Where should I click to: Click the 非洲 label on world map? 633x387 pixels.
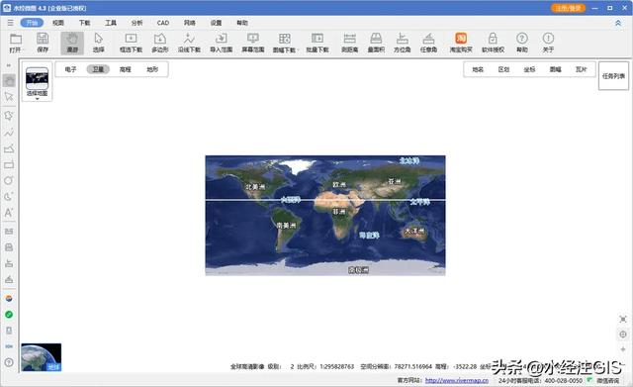pos(339,212)
